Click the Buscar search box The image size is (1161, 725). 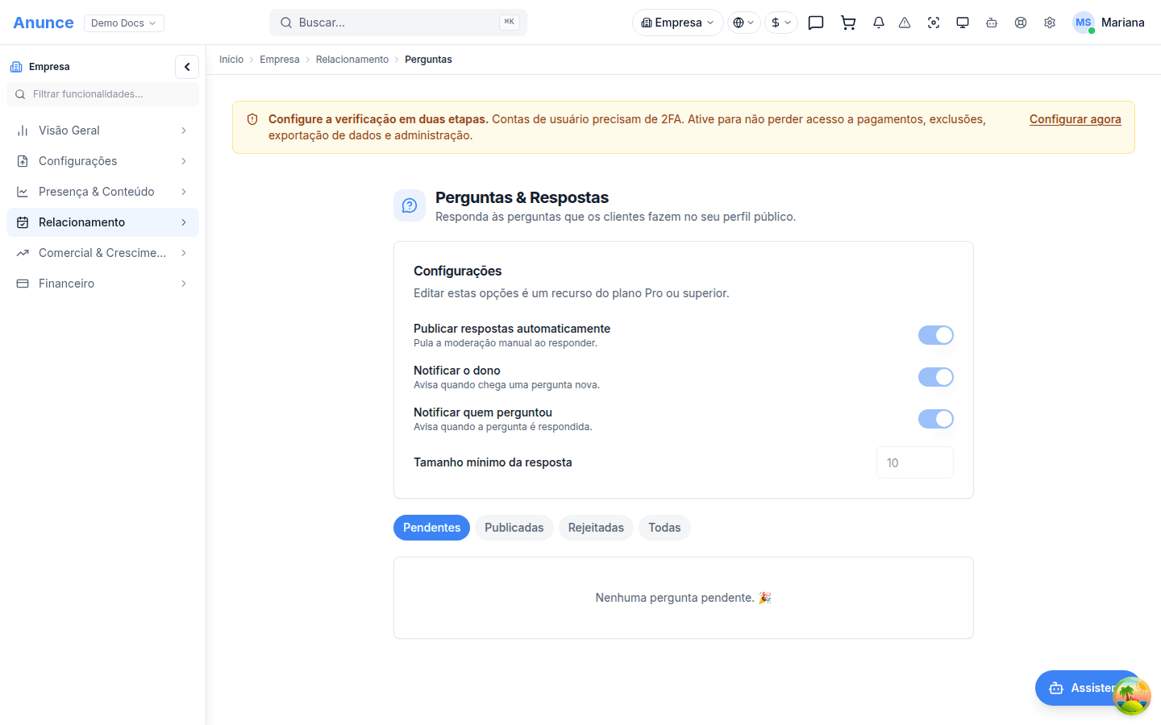point(398,23)
